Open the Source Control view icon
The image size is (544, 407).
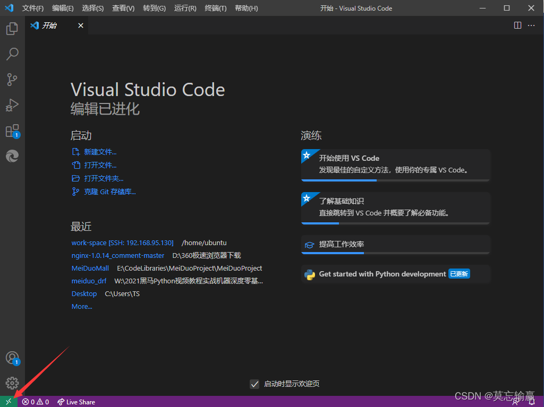(12, 80)
